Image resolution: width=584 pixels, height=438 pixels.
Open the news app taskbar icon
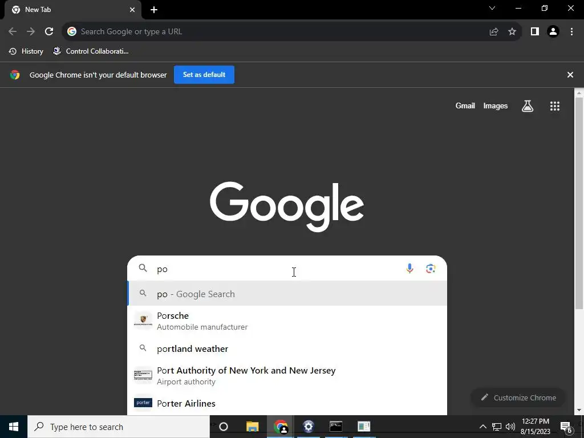[x=364, y=427]
